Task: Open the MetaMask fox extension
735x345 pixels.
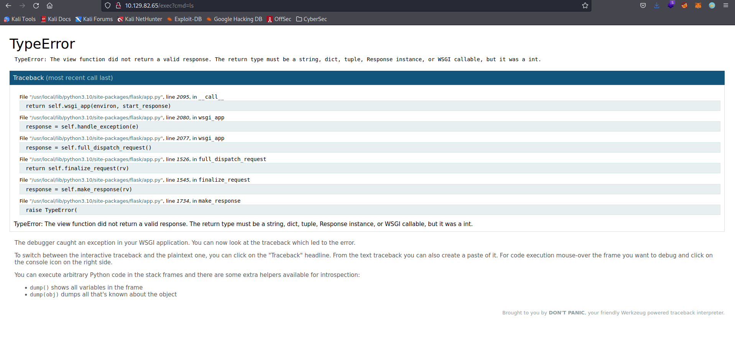Action: coord(698,6)
